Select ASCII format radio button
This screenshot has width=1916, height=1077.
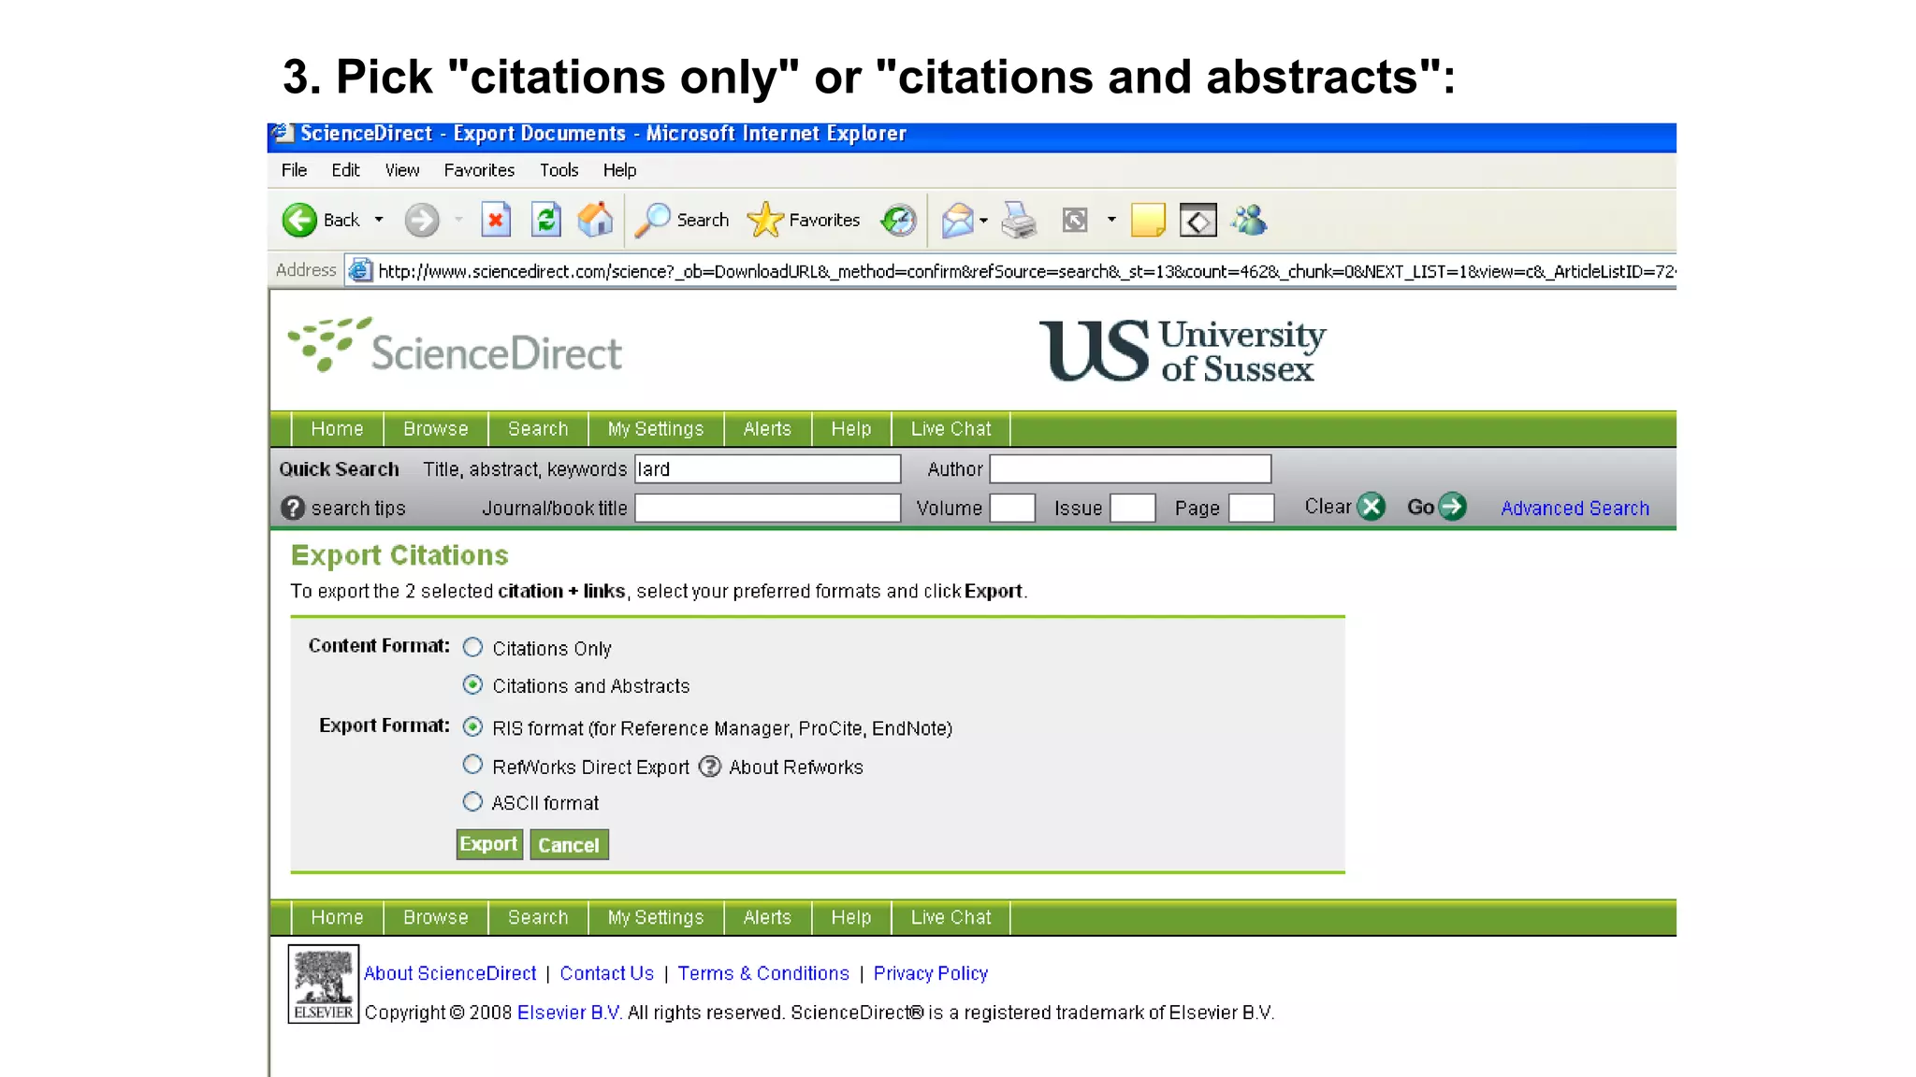click(472, 801)
